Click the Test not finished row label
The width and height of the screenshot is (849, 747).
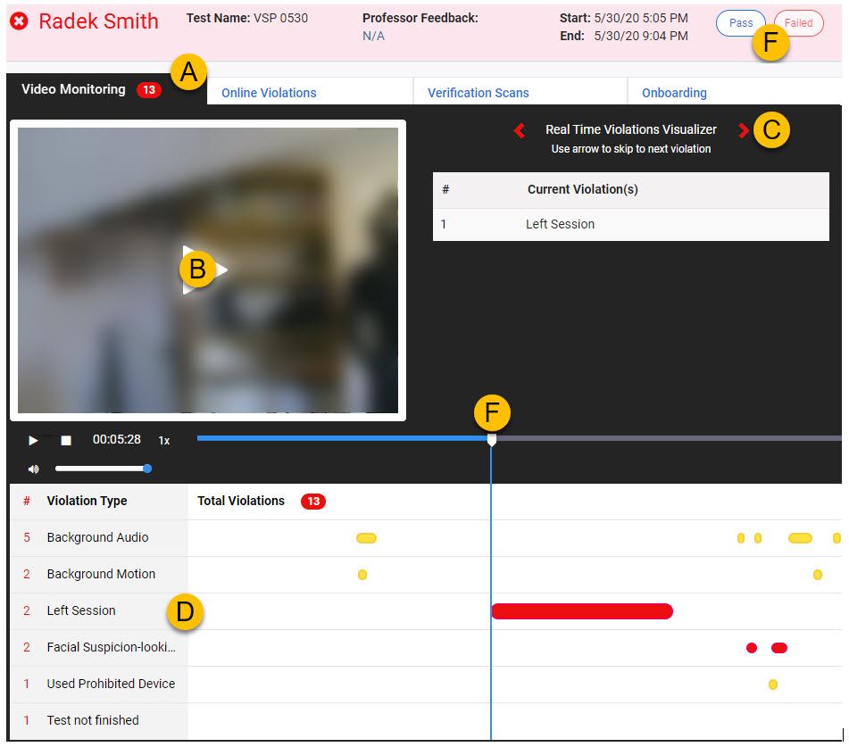point(93,720)
